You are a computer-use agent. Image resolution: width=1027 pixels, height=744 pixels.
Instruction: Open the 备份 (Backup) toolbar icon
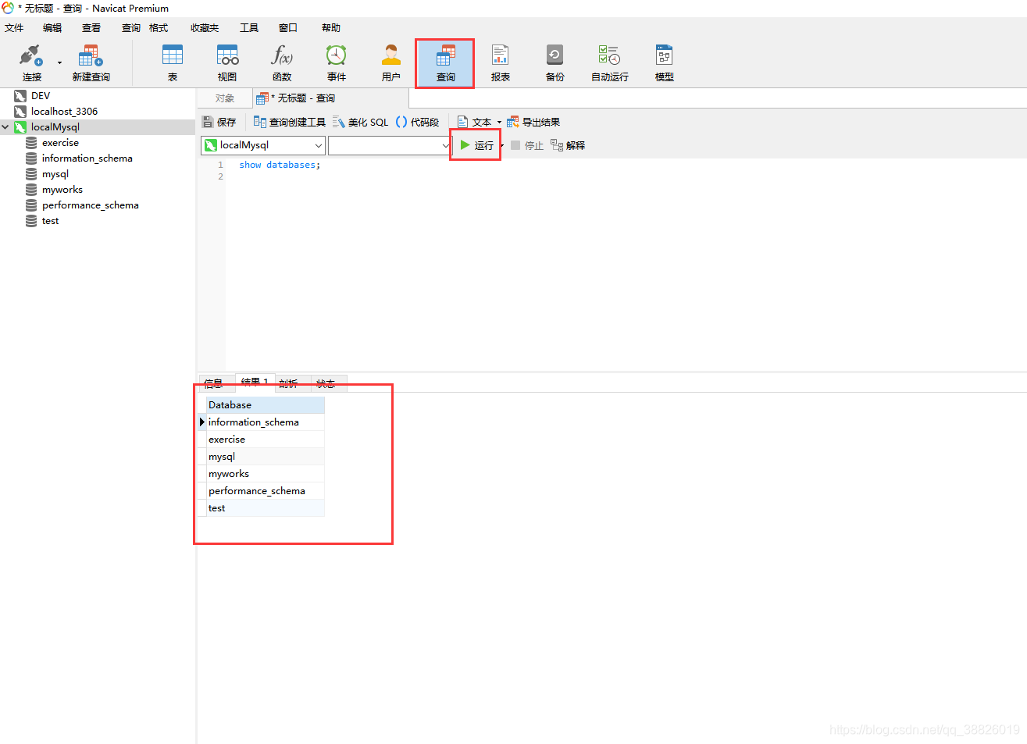[555, 62]
